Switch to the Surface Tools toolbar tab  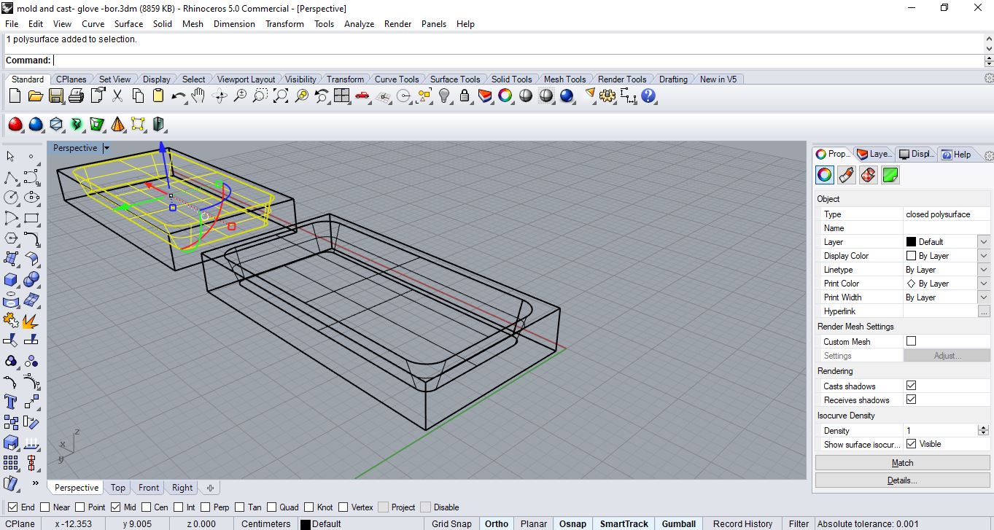(454, 79)
